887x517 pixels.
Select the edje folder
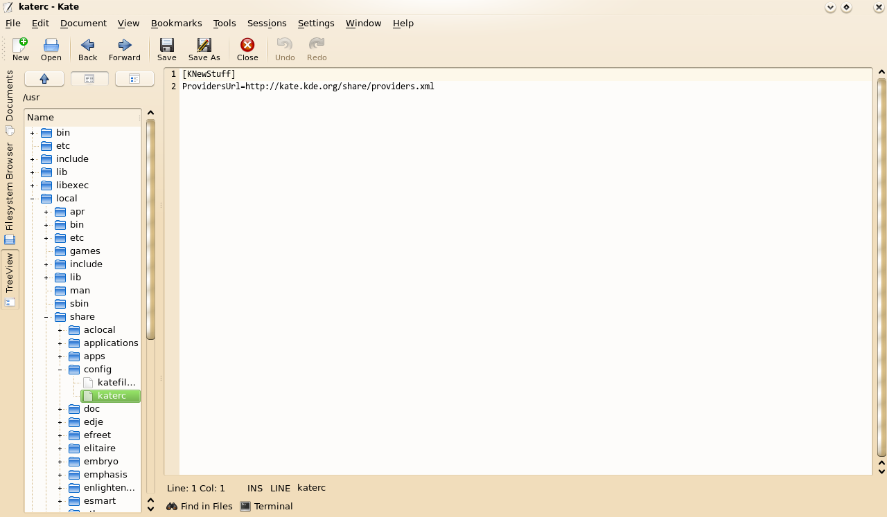(94, 422)
